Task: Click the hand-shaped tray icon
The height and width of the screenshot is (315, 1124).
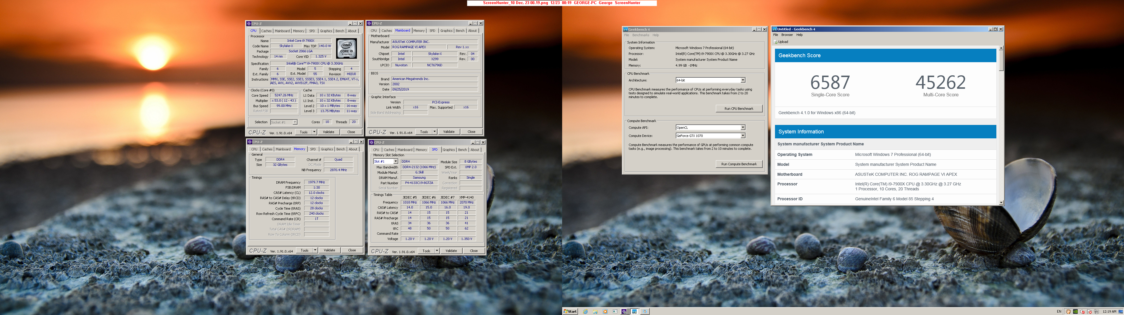Action: (x=1069, y=311)
